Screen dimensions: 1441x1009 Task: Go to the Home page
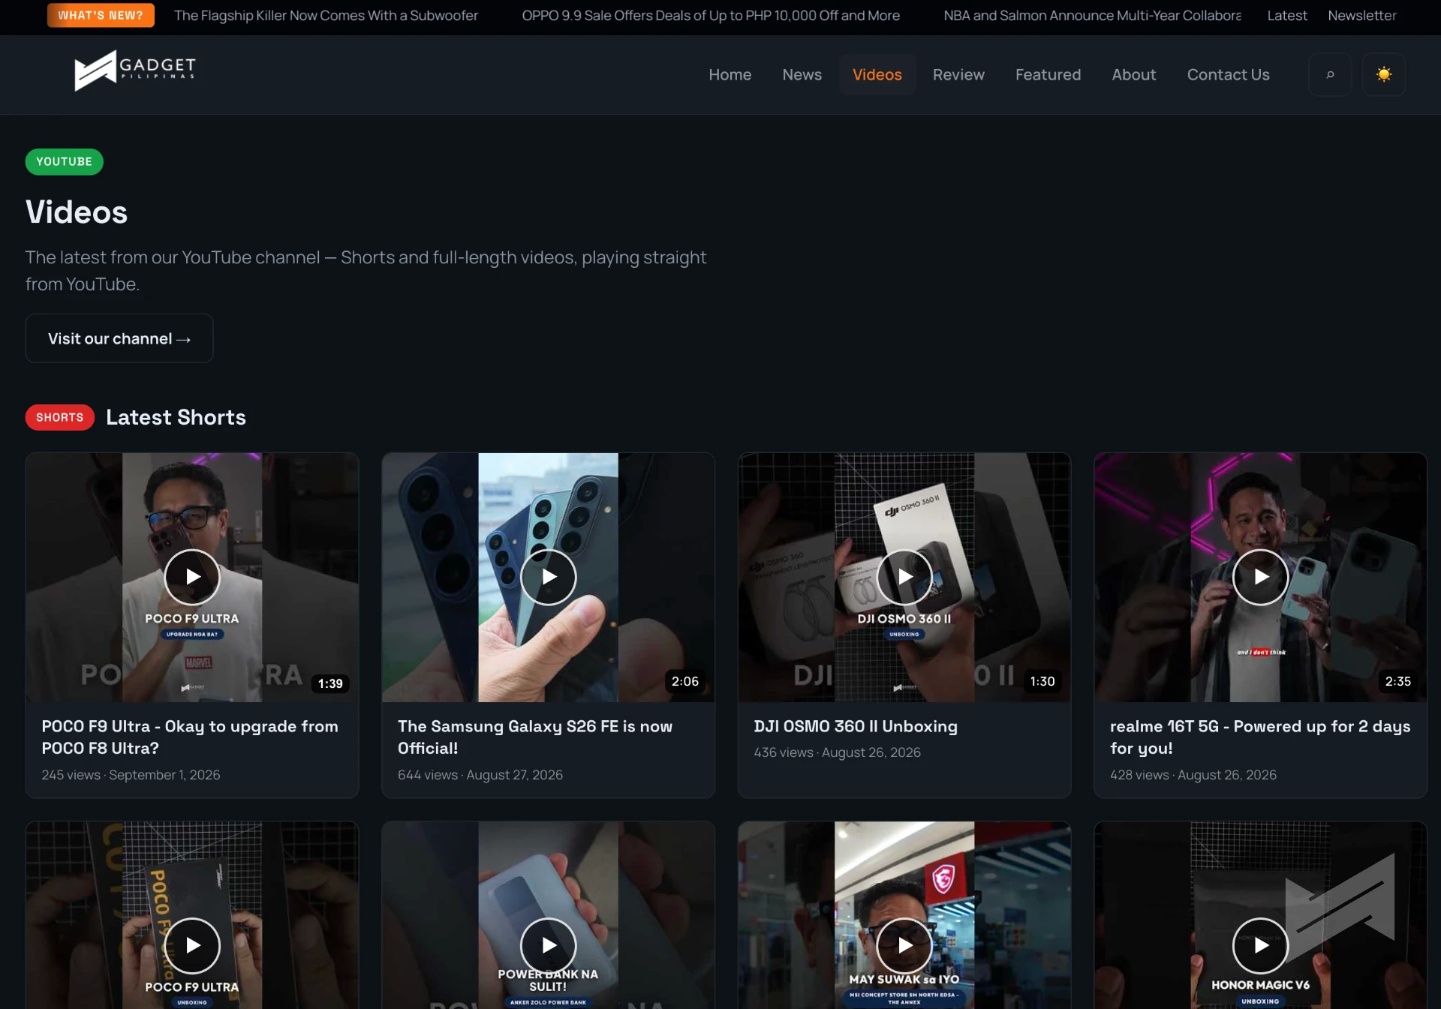point(730,74)
